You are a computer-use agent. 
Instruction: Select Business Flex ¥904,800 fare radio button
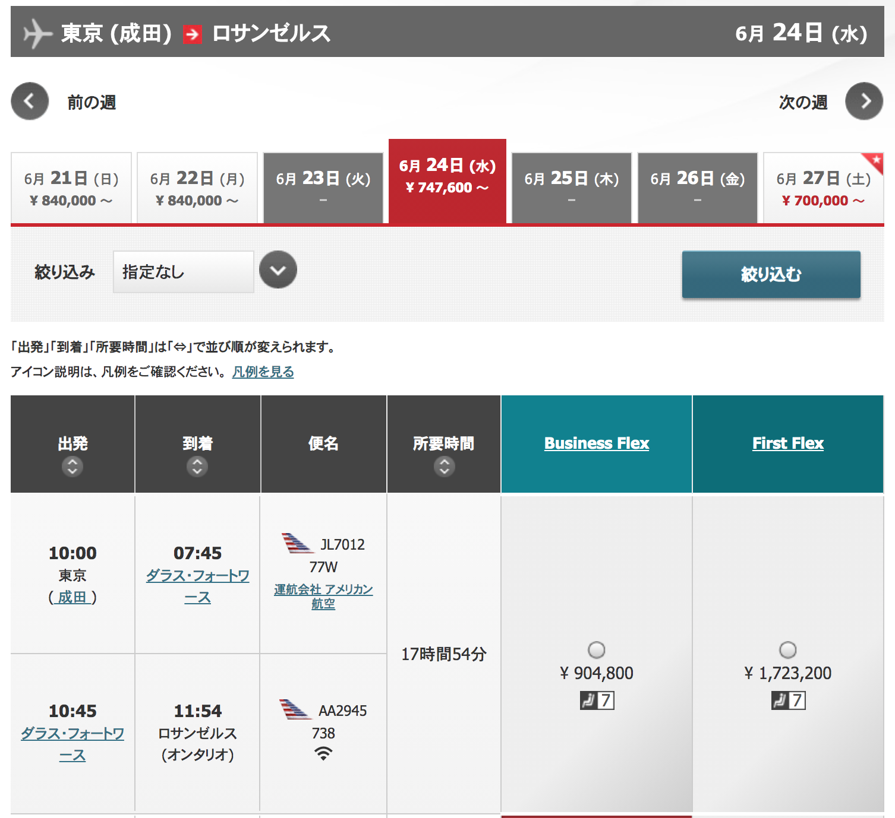[x=597, y=650]
